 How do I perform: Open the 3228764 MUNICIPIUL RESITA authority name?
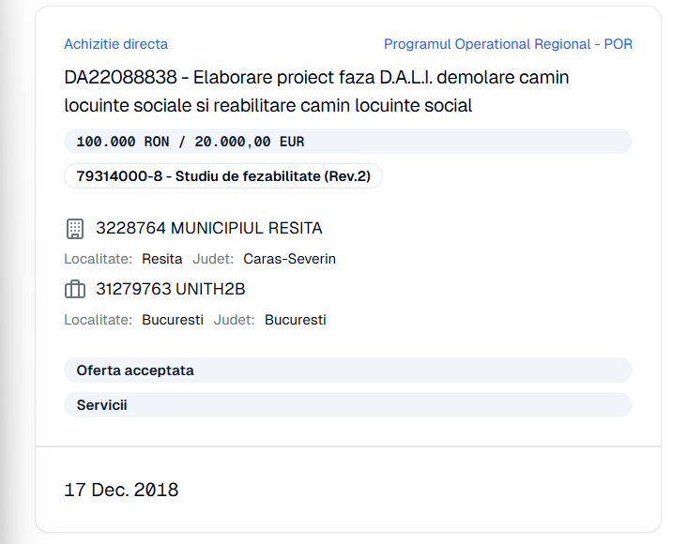[x=209, y=228]
